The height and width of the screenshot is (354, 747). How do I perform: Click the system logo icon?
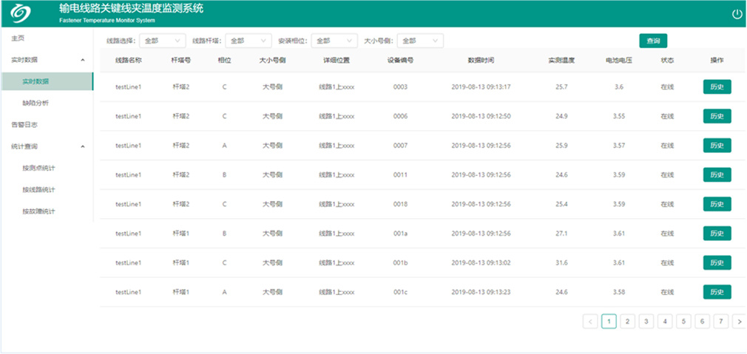21,14
